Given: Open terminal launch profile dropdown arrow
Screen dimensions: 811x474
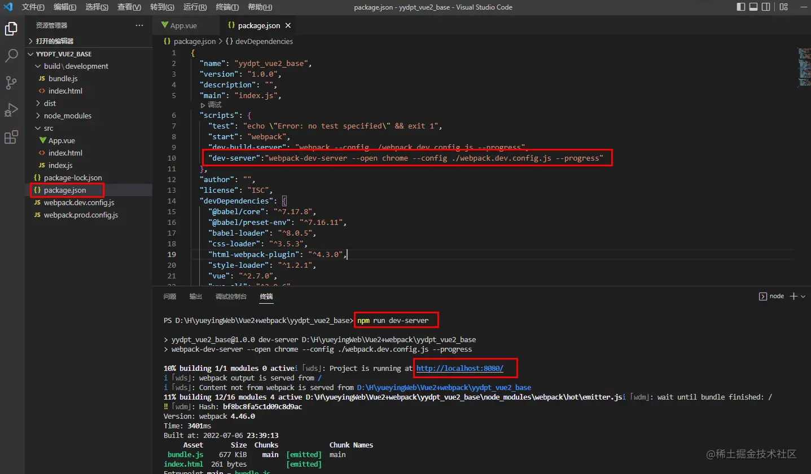Looking at the screenshot, I should (x=803, y=296).
